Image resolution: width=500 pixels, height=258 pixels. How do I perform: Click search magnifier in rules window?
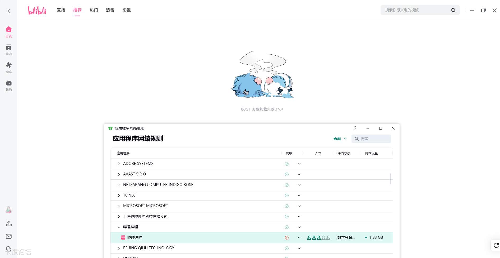coord(357,139)
